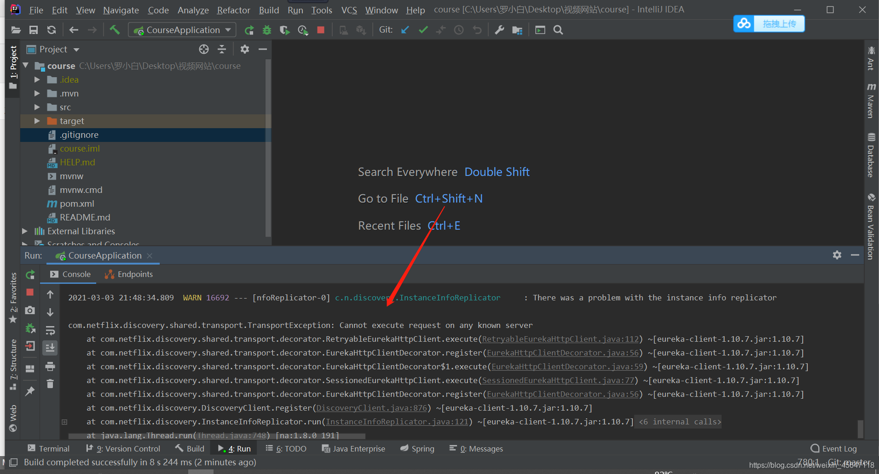Expand the target folder
This screenshot has height=474, width=879.
(x=37, y=121)
